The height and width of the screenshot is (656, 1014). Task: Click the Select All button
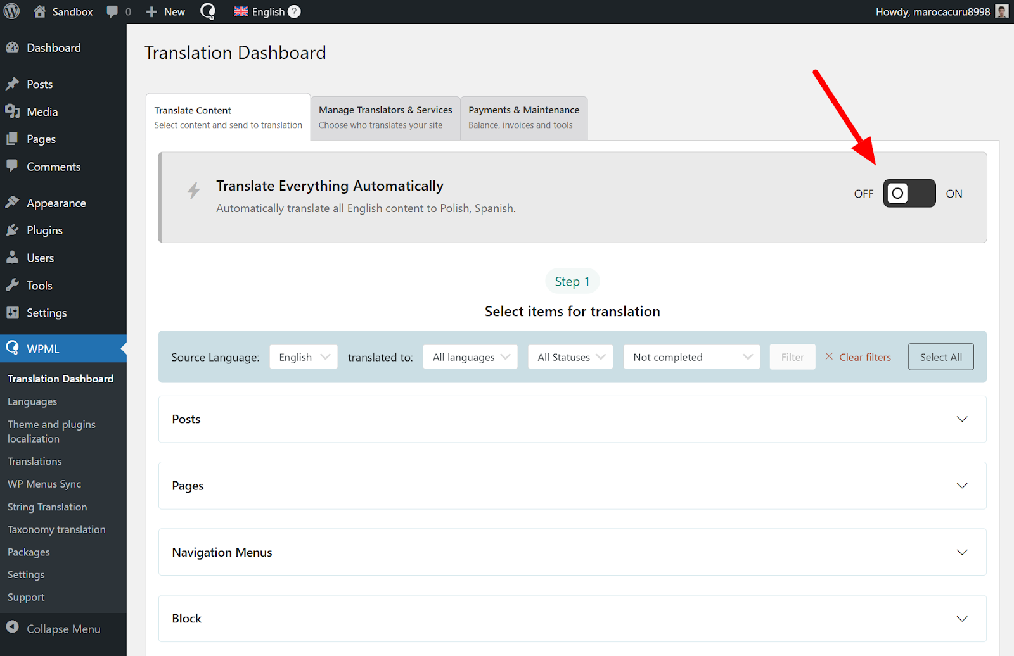coord(941,356)
